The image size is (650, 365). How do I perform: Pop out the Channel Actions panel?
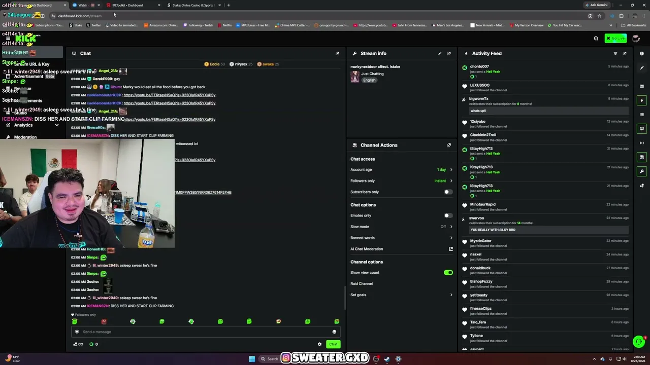coord(449,145)
